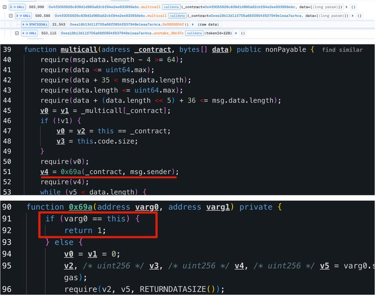Click varg1 parameter on line 90
Viewport: 375px width, 295px height.
click(218, 207)
